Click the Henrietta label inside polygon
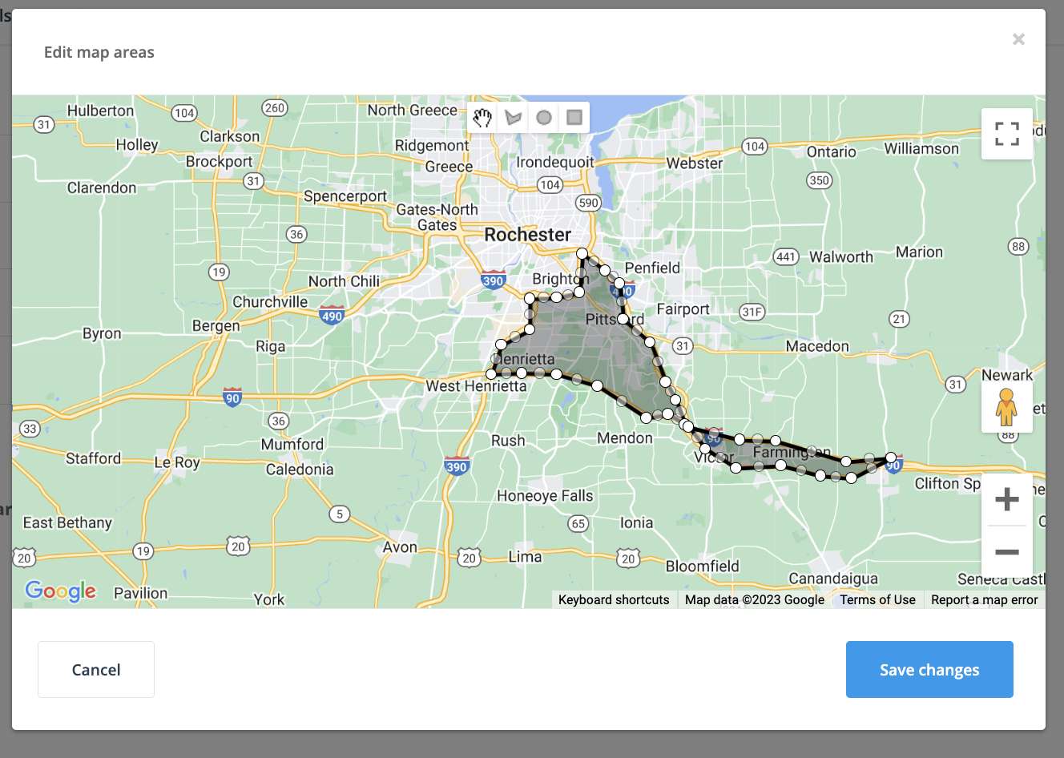Image resolution: width=1064 pixels, height=758 pixels. tap(523, 359)
